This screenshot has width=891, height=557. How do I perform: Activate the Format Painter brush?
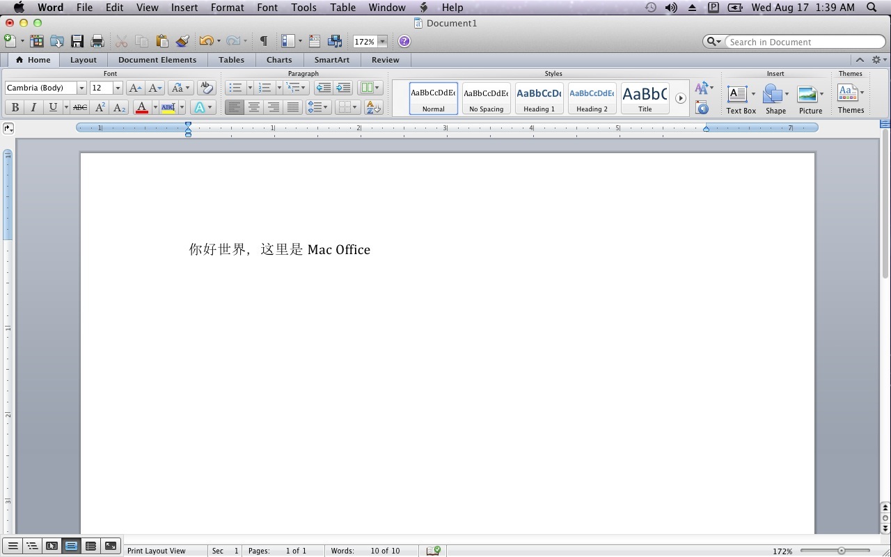click(182, 41)
